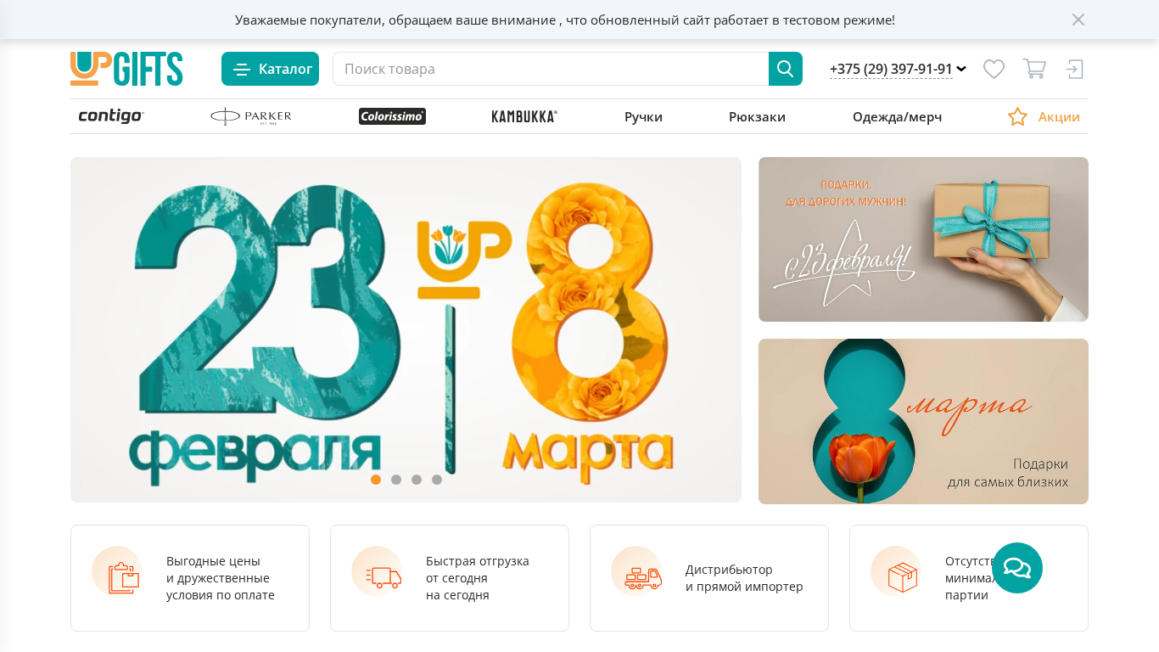Viewport: 1159px width, 652px height.
Task: Dismiss the test mode notification banner
Action: [x=1078, y=20]
